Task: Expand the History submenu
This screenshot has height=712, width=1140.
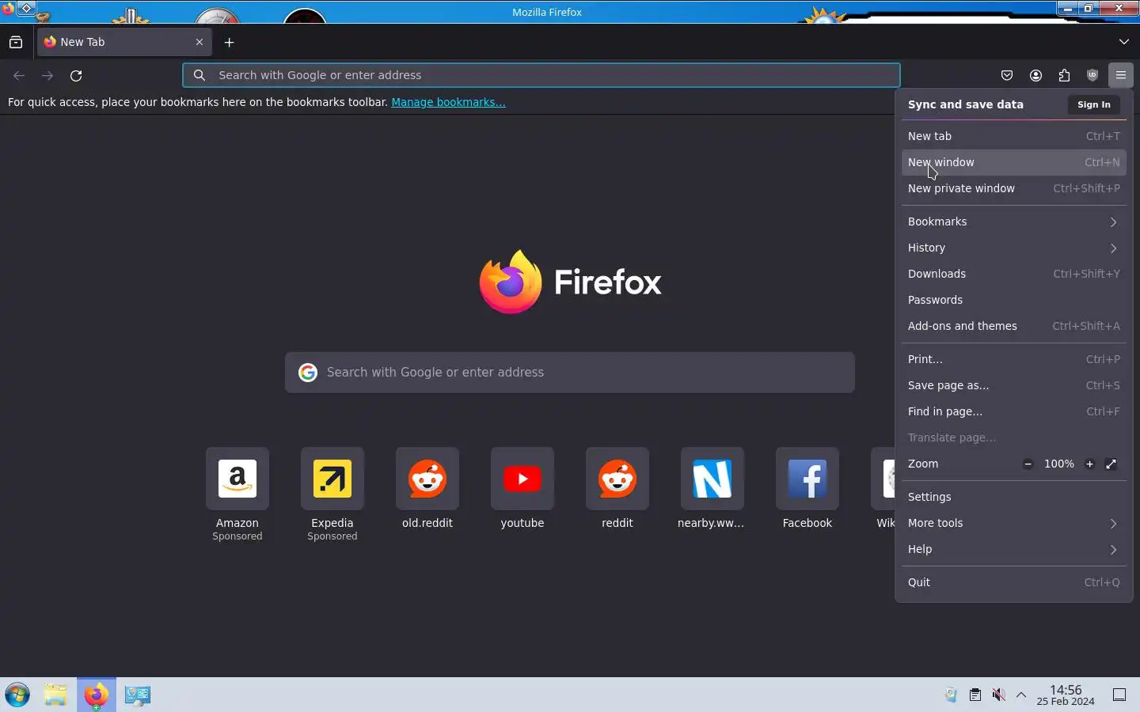Action: (x=1014, y=248)
